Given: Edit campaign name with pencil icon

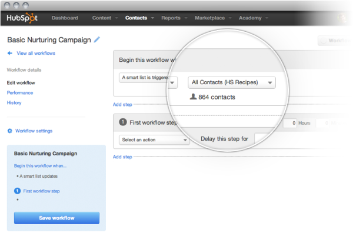Looking at the screenshot, I should 97,39.
